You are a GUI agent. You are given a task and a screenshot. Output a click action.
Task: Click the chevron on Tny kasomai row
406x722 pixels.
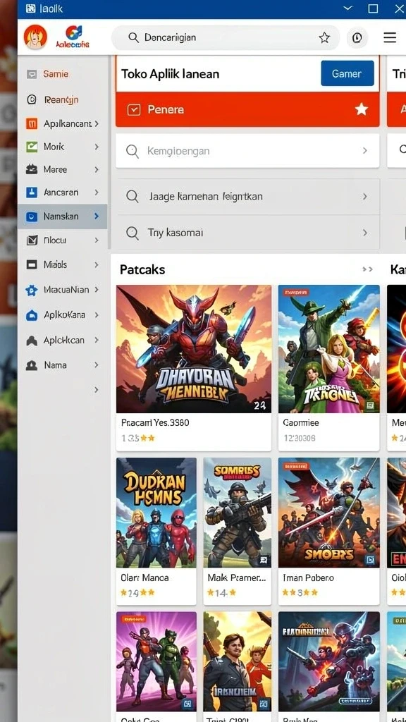coord(365,233)
